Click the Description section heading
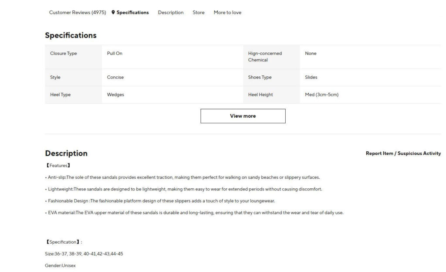 click(66, 153)
